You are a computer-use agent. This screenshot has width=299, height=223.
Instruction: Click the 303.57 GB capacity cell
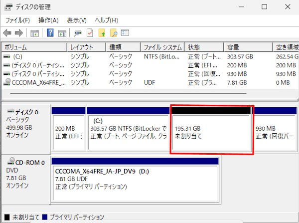[240, 56]
